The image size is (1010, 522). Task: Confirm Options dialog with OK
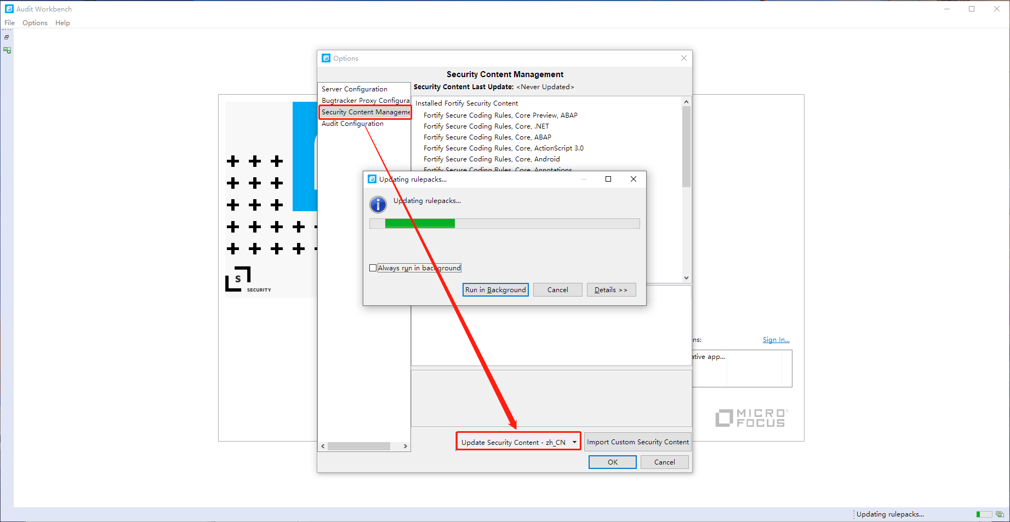(613, 462)
